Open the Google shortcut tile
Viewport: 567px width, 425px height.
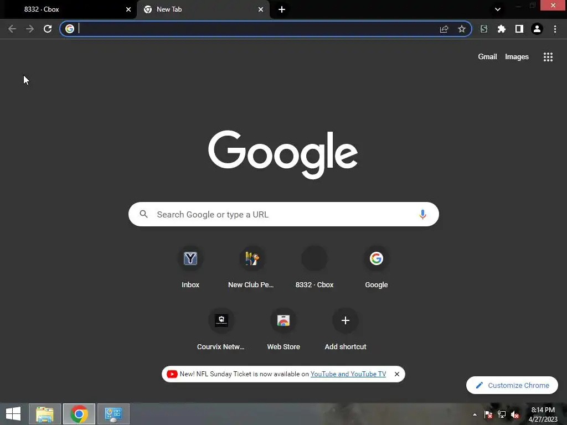tap(377, 268)
